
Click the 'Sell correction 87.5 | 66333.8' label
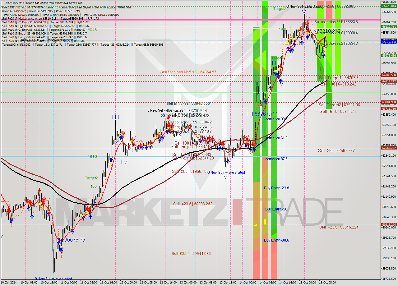pyautogui.click(x=336, y=22)
